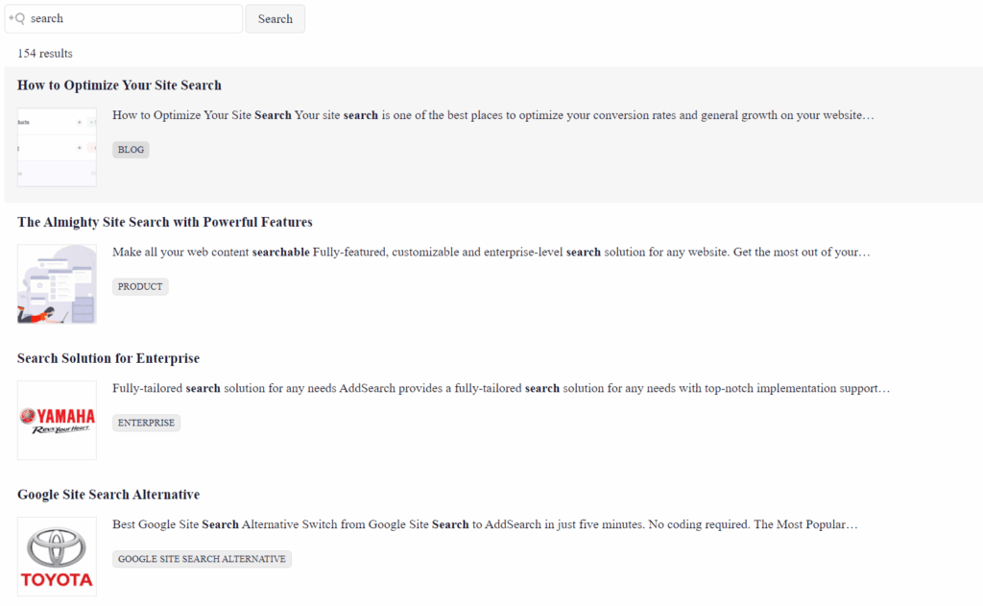Image resolution: width=983 pixels, height=606 pixels.
Task: Select the ENTERPRISE category tag
Action: pyautogui.click(x=146, y=423)
